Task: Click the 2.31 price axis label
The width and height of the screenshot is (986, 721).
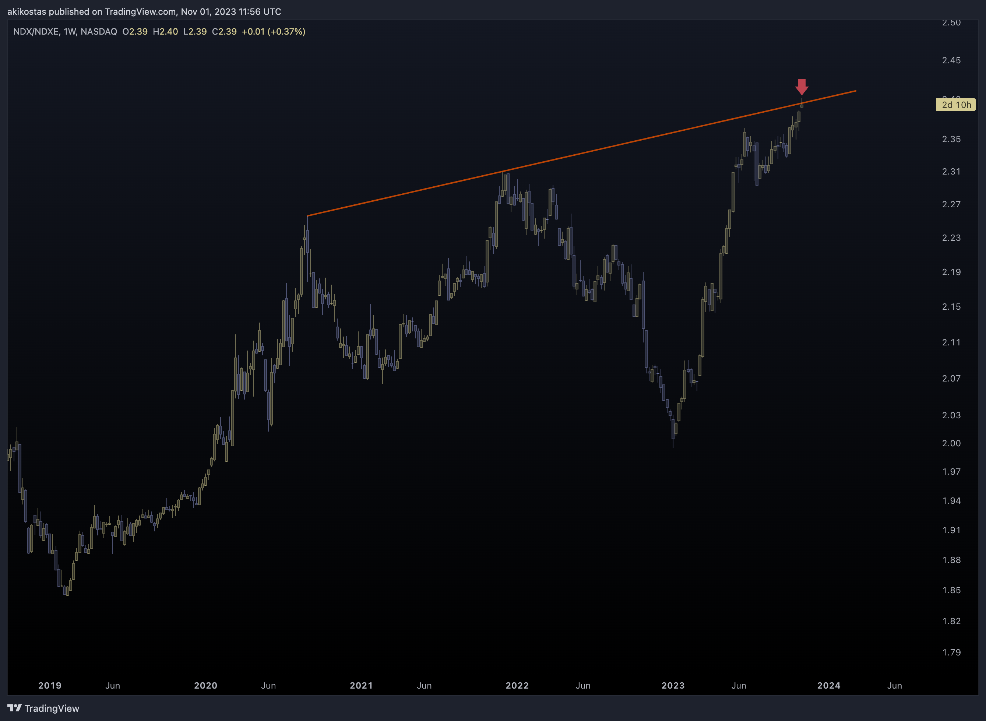Action: click(x=951, y=172)
